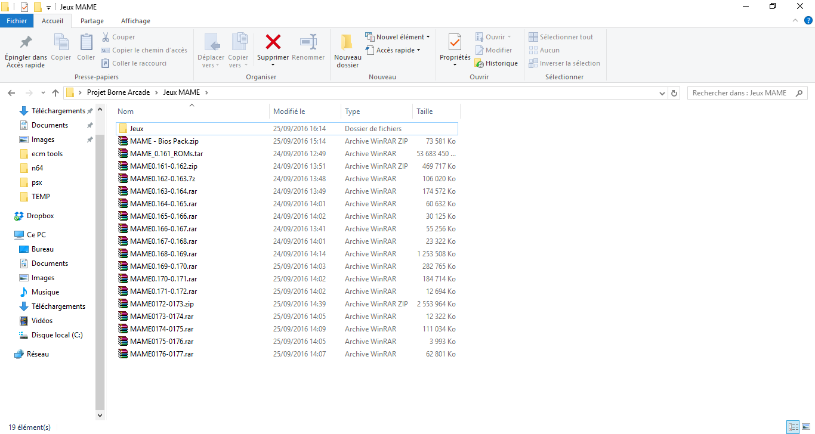The height and width of the screenshot is (434, 815).
Task: Sort by the Taille column header
Action: point(436,111)
